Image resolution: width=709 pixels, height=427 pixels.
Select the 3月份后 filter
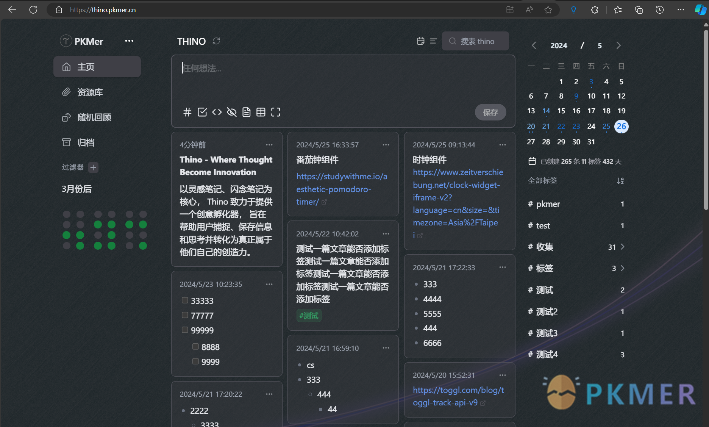[x=77, y=189]
